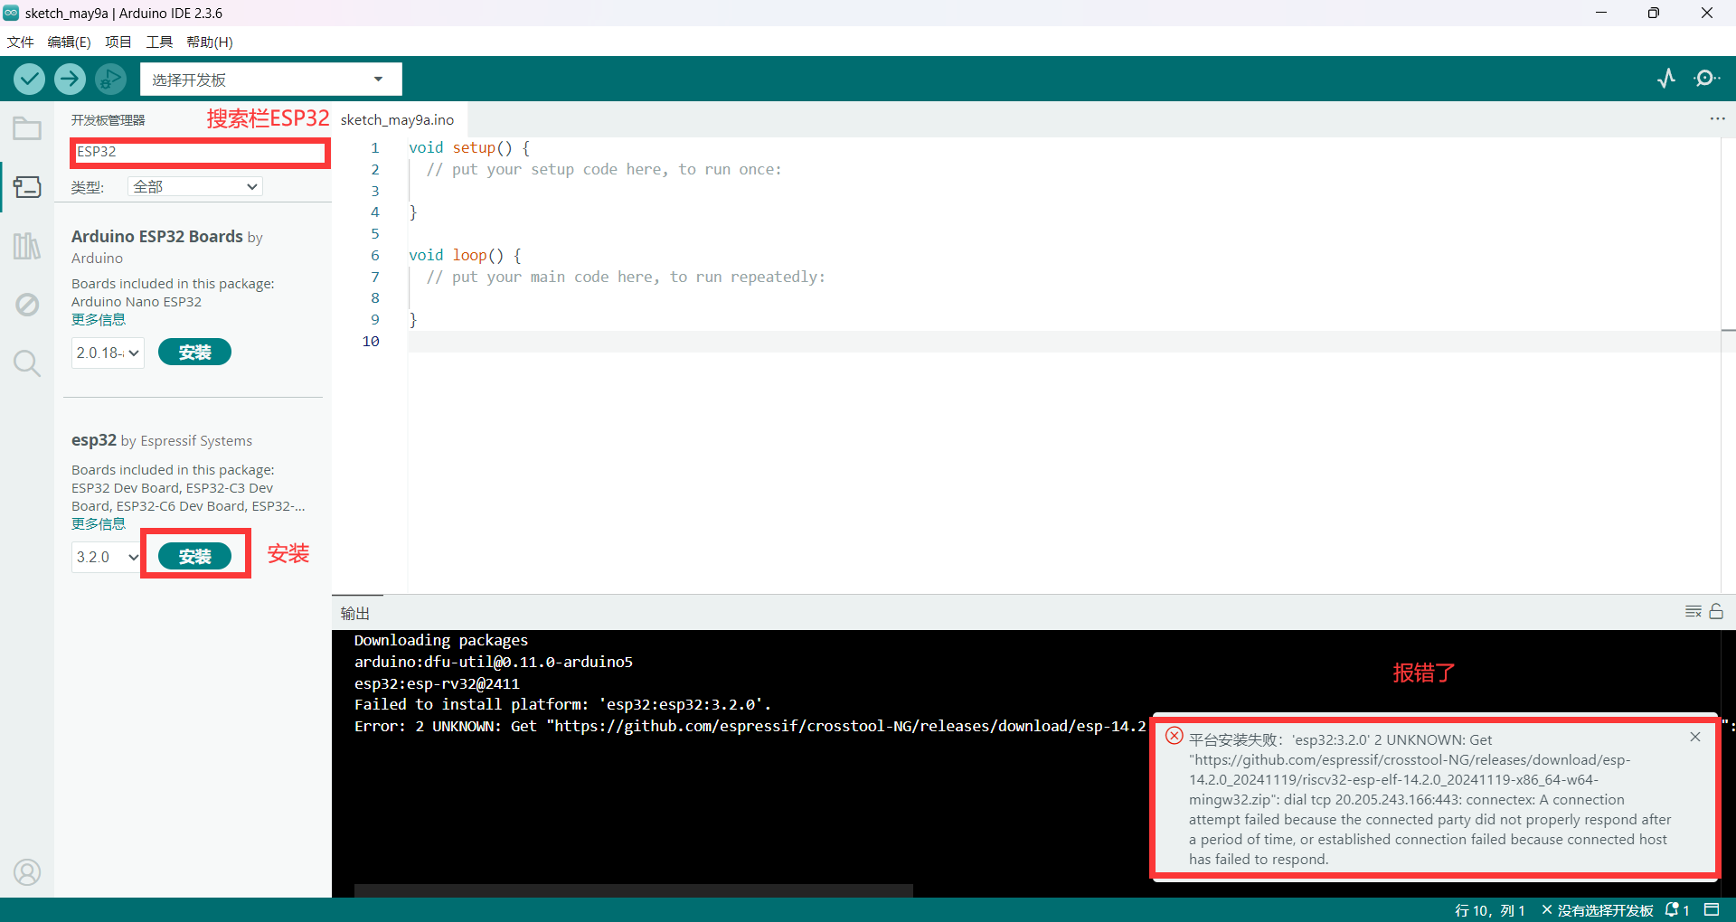Open the Serial Monitor
1736x922 pixels.
(x=1706, y=79)
